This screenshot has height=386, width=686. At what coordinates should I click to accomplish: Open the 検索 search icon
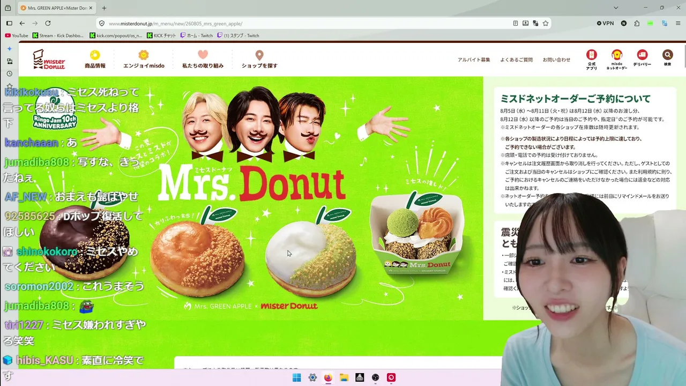(667, 58)
